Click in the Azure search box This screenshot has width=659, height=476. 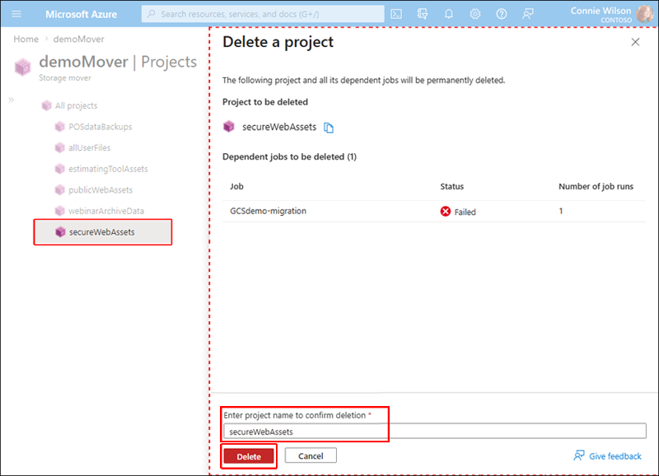263,14
